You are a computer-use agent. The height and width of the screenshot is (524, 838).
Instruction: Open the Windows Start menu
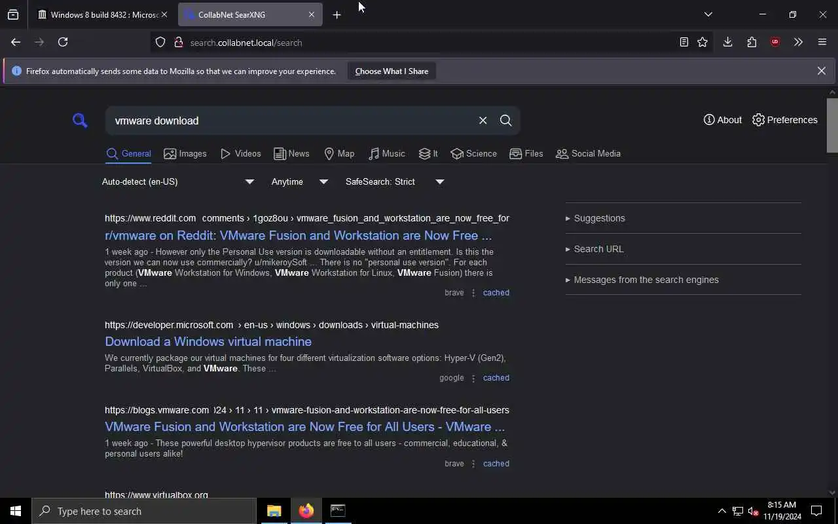[16, 511]
